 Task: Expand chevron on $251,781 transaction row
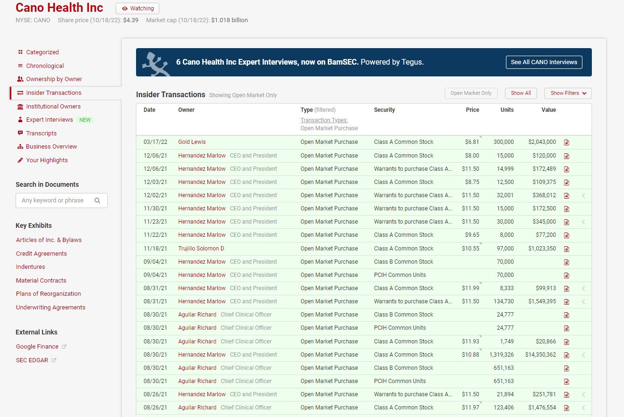click(x=583, y=394)
